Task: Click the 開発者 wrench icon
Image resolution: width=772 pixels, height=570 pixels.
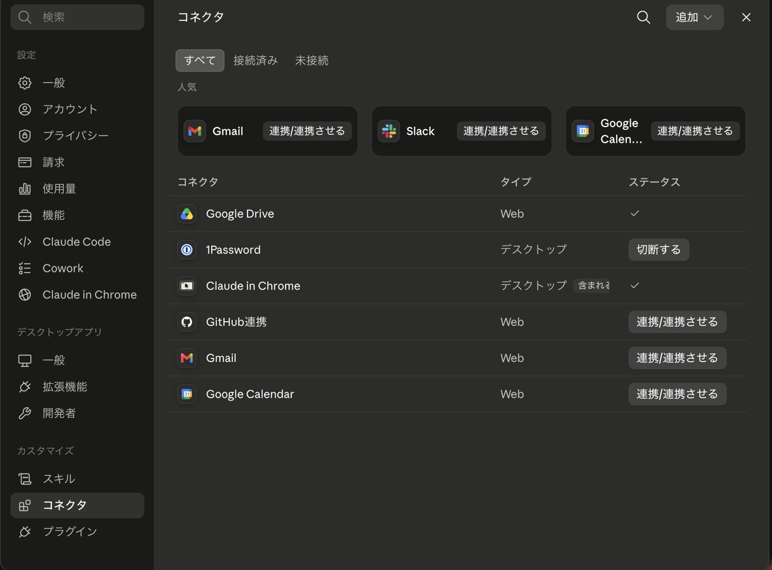Action: point(25,413)
